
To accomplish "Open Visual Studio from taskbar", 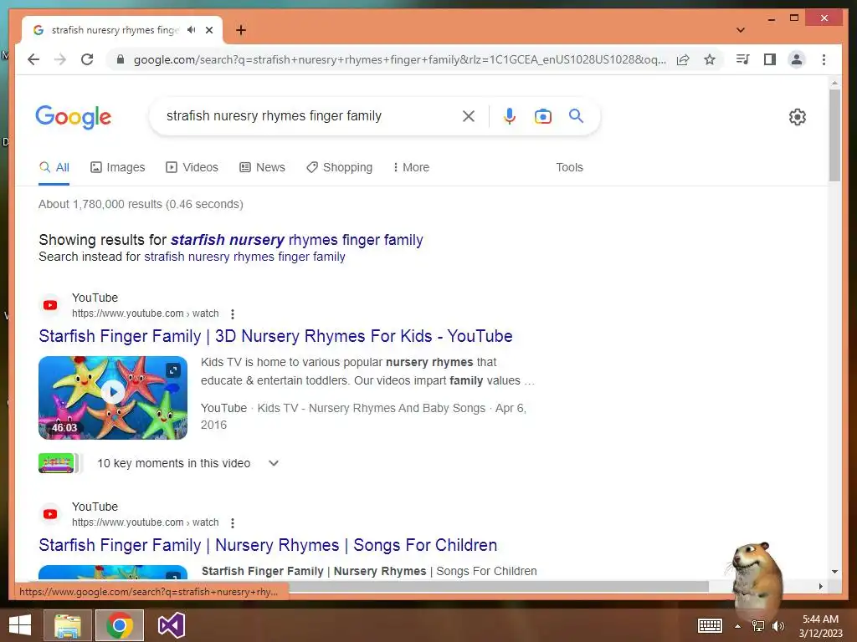I will pos(172,625).
